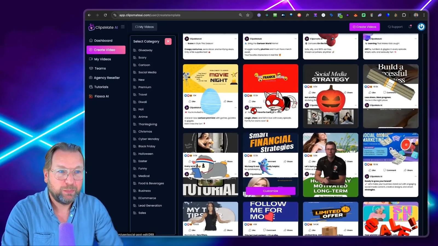Go back with the browser back arrow
Screen dimensions: 438x246
pyautogui.click(x=89, y=15)
